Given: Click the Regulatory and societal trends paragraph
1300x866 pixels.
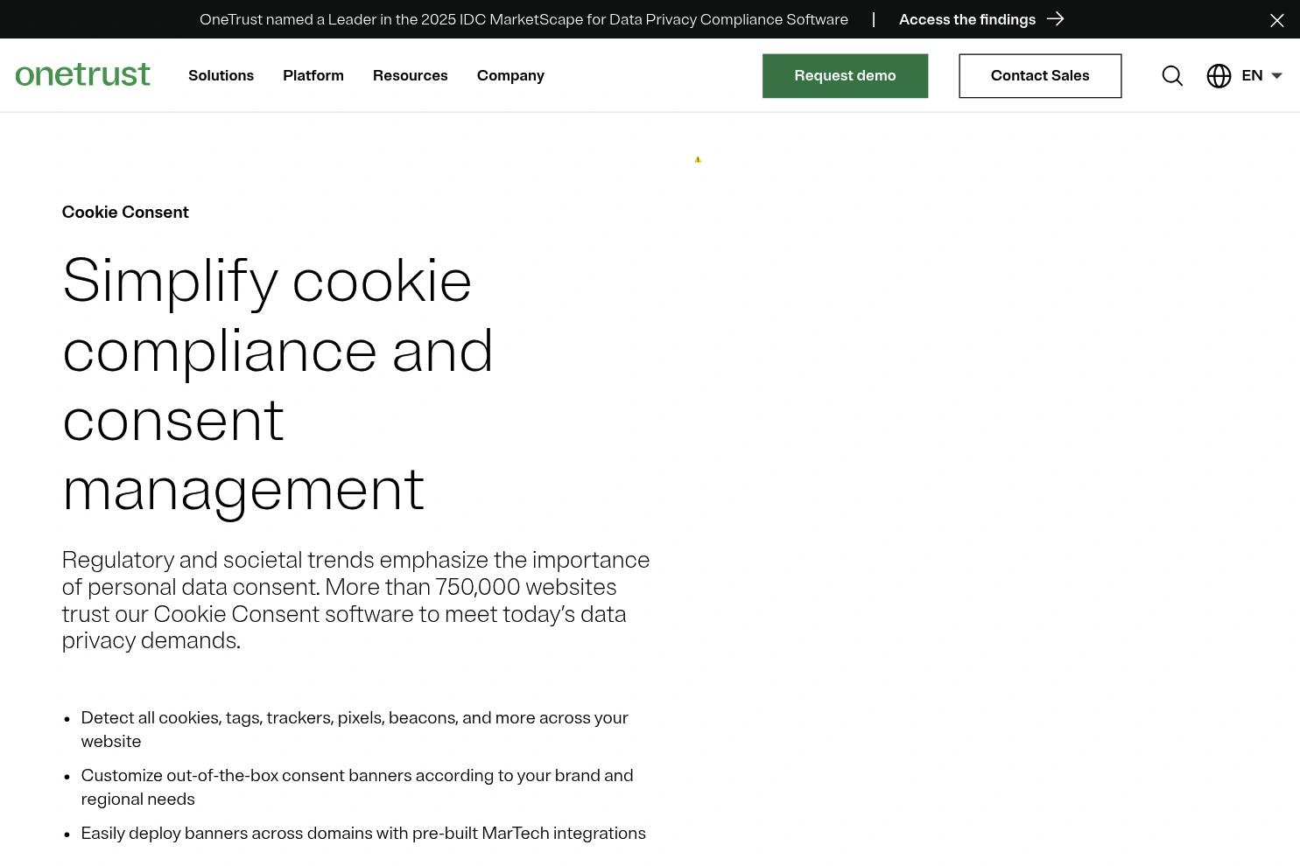Looking at the screenshot, I should [356, 600].
